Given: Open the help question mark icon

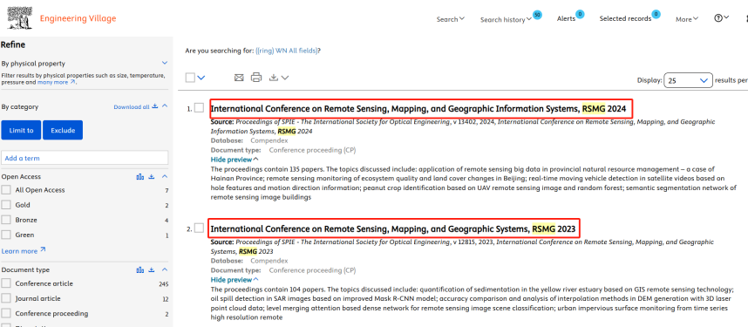Looking at the screenshot, I should [x=718, y=17].
